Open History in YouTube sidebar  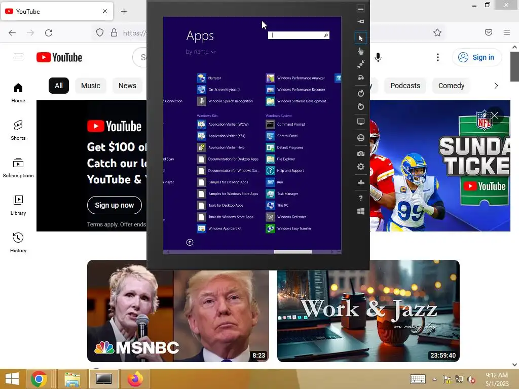pyautogui.click(x=18, y=243)
